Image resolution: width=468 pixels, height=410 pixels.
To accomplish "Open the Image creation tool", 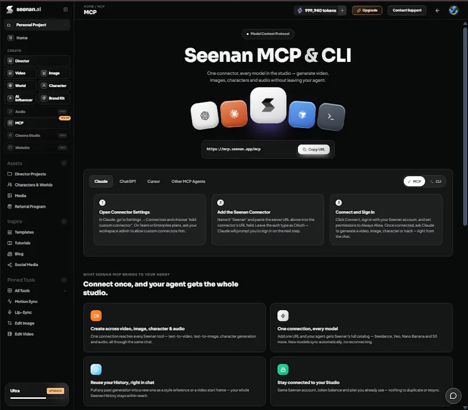I will [54, 73].
